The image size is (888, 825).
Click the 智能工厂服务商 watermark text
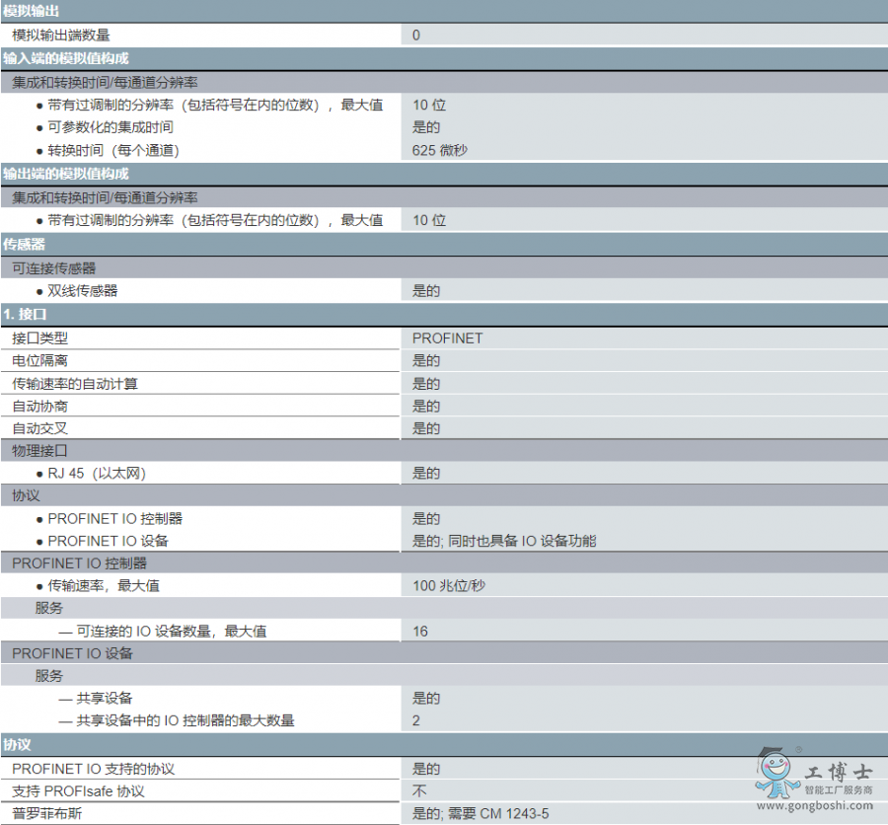tap(838, 790)
